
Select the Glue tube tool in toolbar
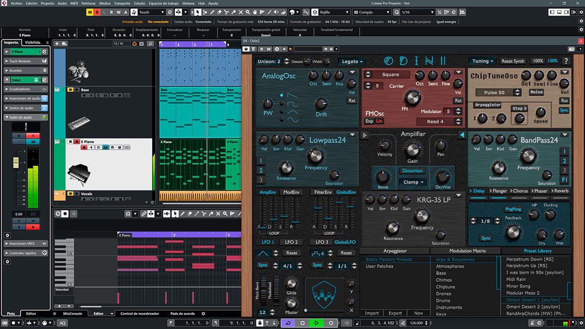[234, 12]
